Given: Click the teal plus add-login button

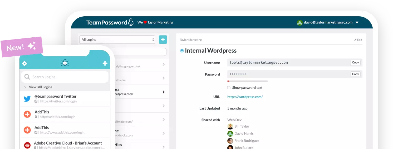Looking at the screenshot, I should coord(163,39).
